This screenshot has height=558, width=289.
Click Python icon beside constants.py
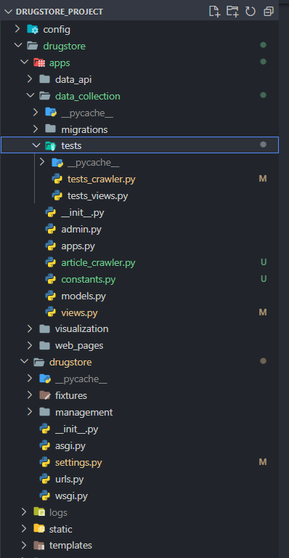coord(51,279)
